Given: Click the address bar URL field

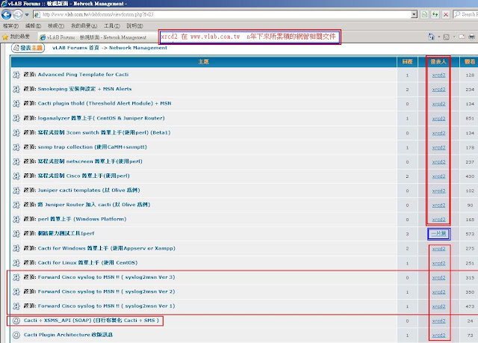Looking at the screenshot, I should click(222, 14).
